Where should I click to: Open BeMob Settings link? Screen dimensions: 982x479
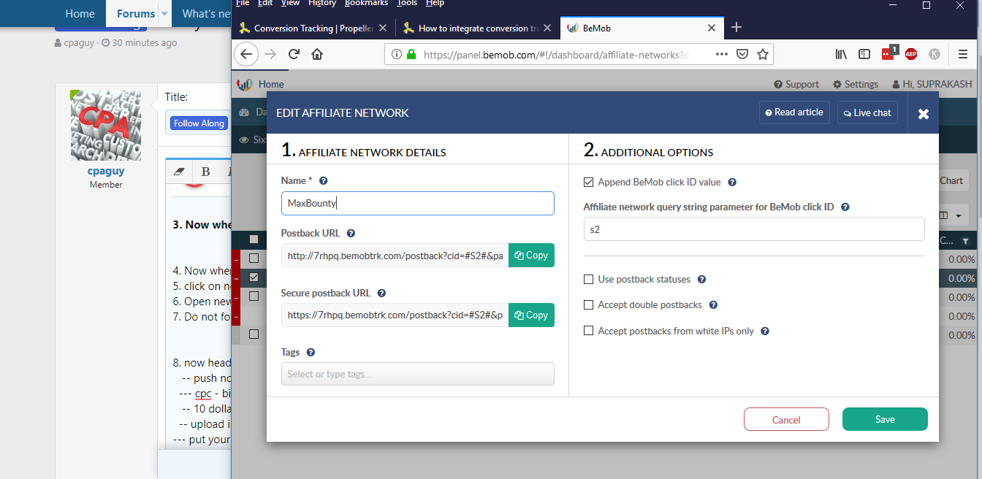tap(856, 84)
